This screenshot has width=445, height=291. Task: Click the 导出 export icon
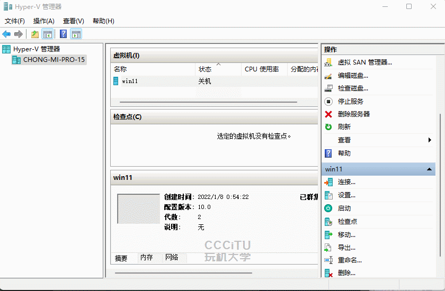328,248
